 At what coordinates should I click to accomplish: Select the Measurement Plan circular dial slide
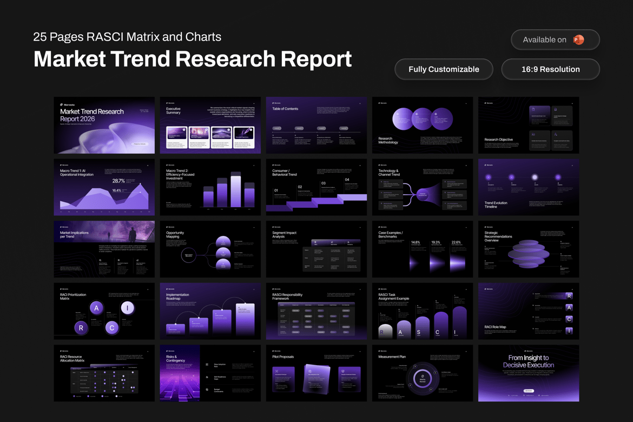tap(423, 373)
